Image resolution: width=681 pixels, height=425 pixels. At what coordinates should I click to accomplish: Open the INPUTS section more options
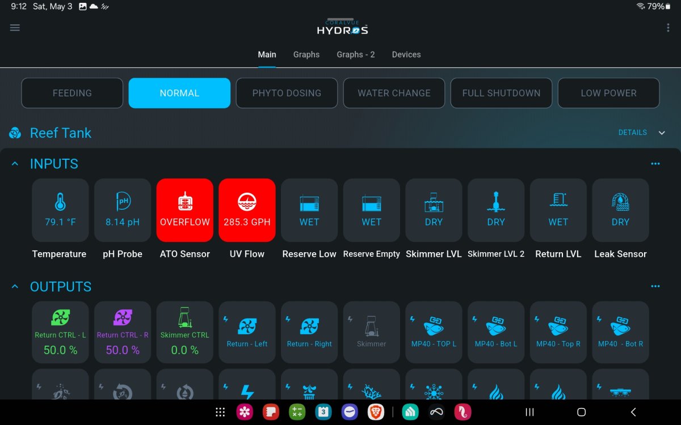655,164
